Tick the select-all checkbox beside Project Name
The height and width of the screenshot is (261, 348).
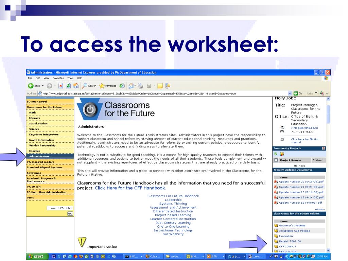pyautogui.click(x=276, y=160)
